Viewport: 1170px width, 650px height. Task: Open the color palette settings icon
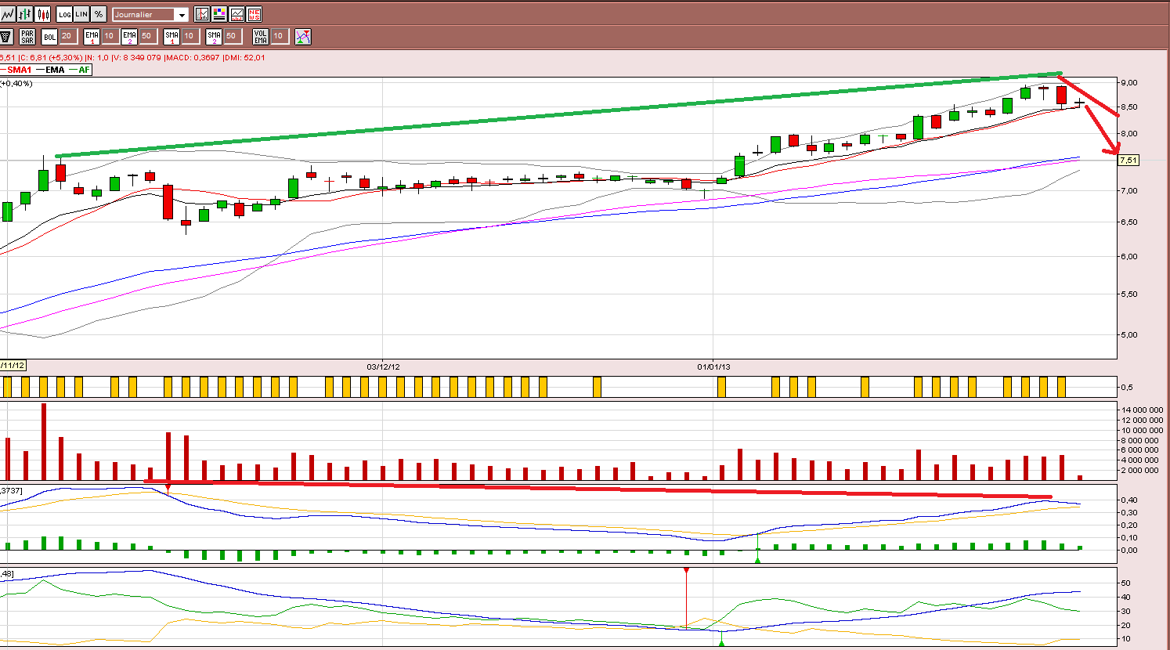[x=219, y=14]
